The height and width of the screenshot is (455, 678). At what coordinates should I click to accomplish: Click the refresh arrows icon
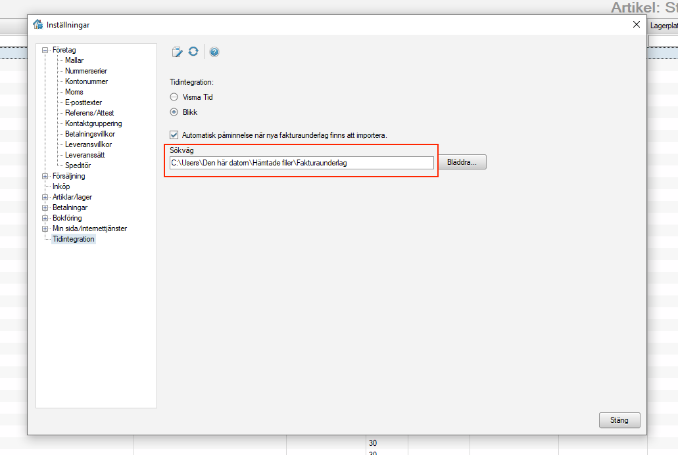click(x=193, y=51)
